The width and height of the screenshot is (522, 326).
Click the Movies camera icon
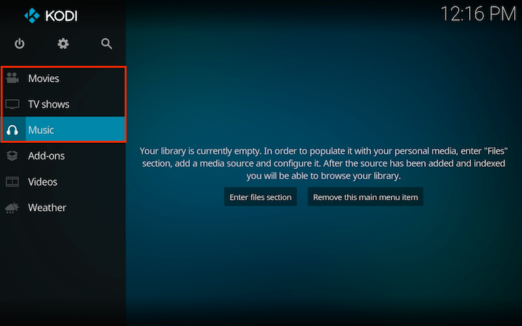[x=12, y=78]
